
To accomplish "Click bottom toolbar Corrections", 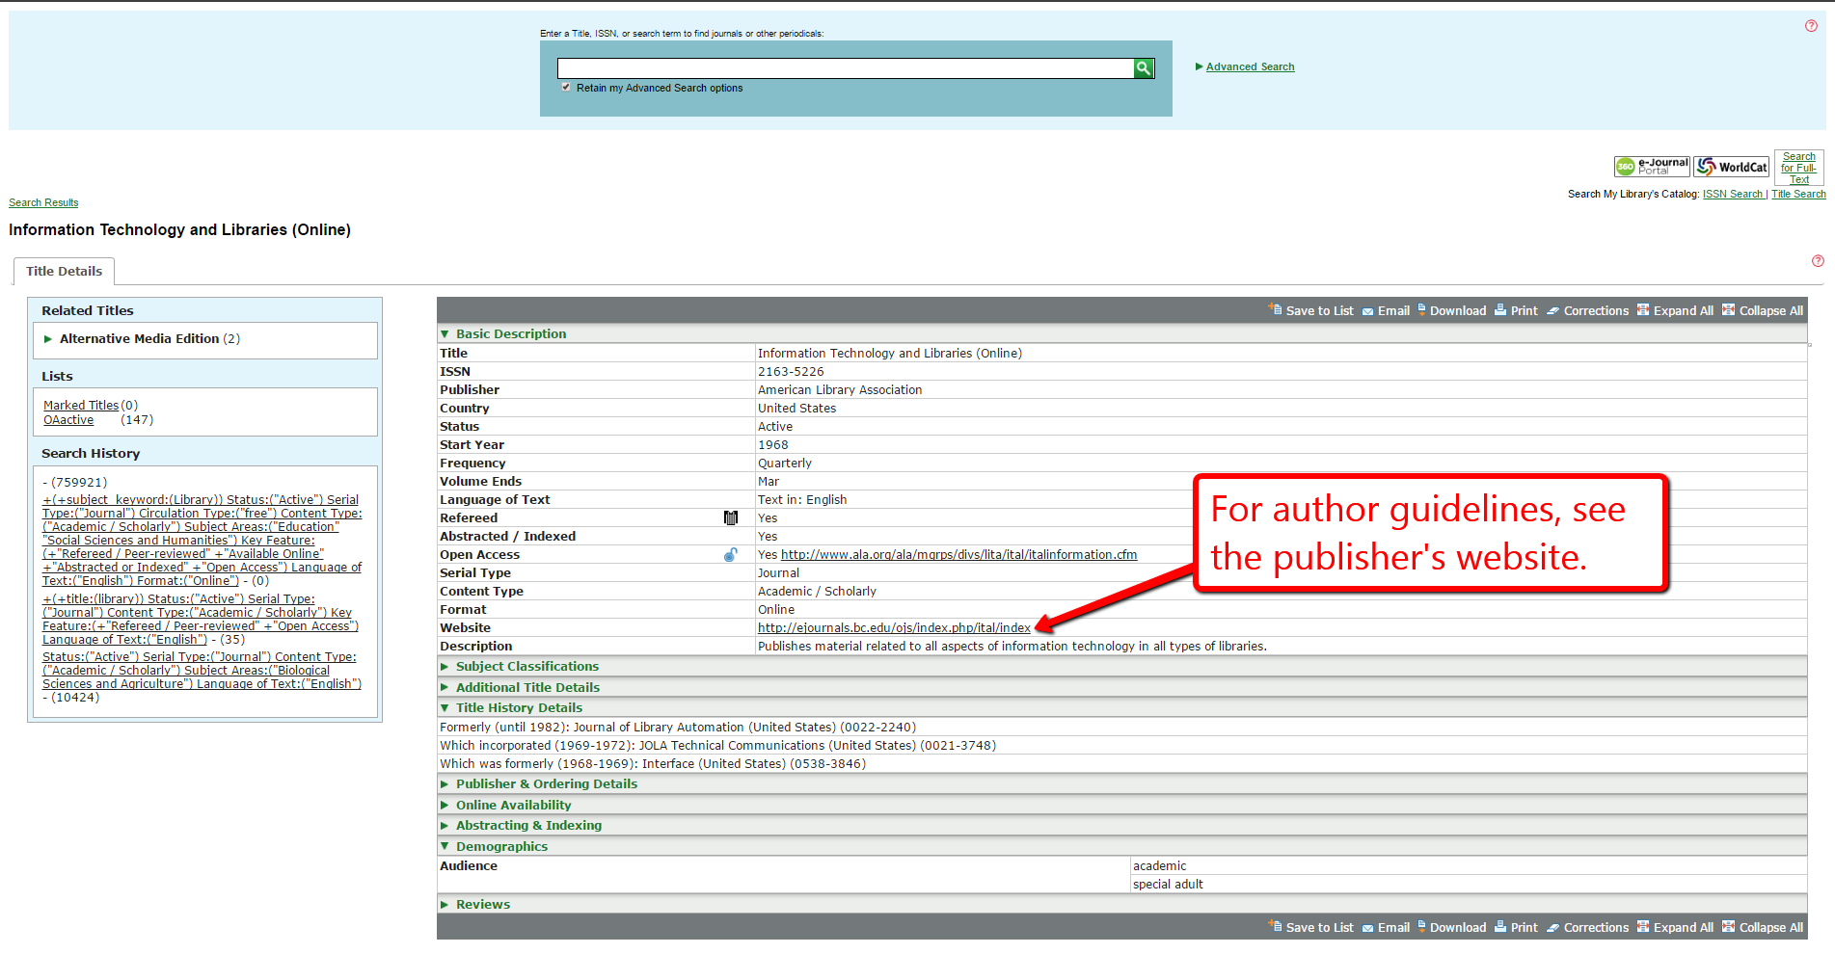I will pos(1588,927).
